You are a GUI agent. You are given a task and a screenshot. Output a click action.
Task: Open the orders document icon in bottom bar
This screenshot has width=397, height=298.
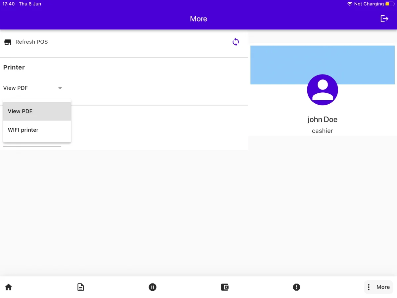[x=80, y=287]
